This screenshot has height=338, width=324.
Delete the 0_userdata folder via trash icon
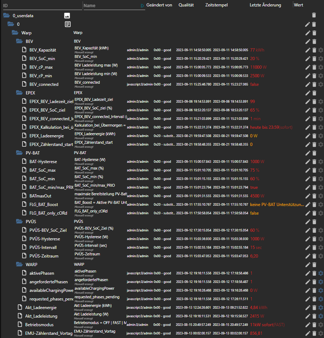click(x=314, y=15)
